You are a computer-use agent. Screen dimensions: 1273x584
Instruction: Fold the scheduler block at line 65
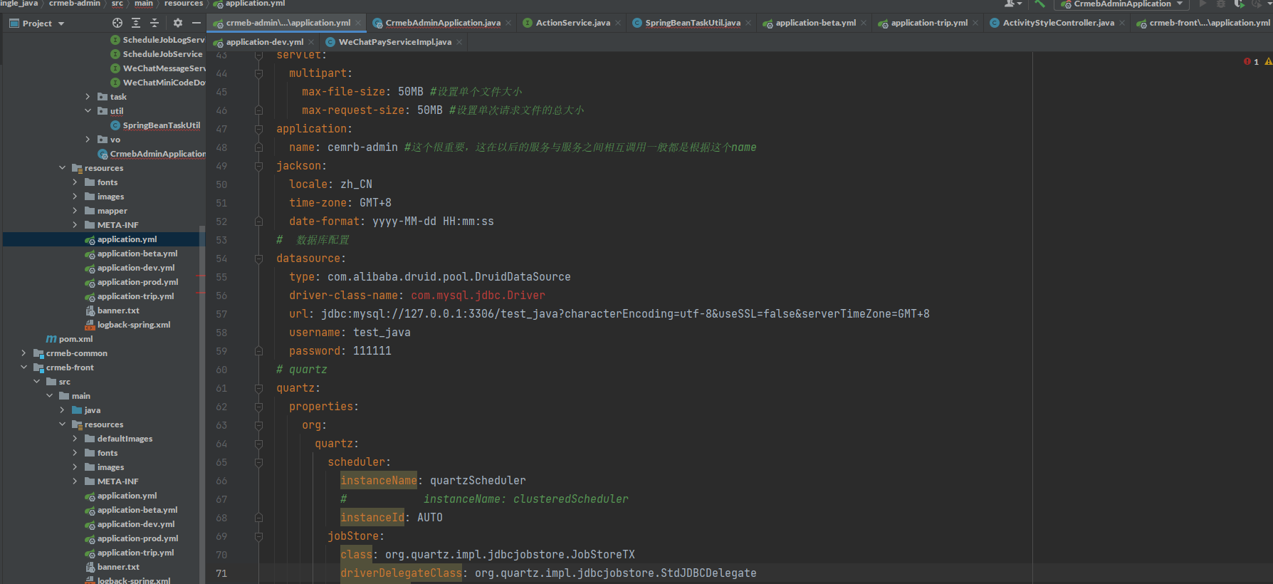[258, 462]
